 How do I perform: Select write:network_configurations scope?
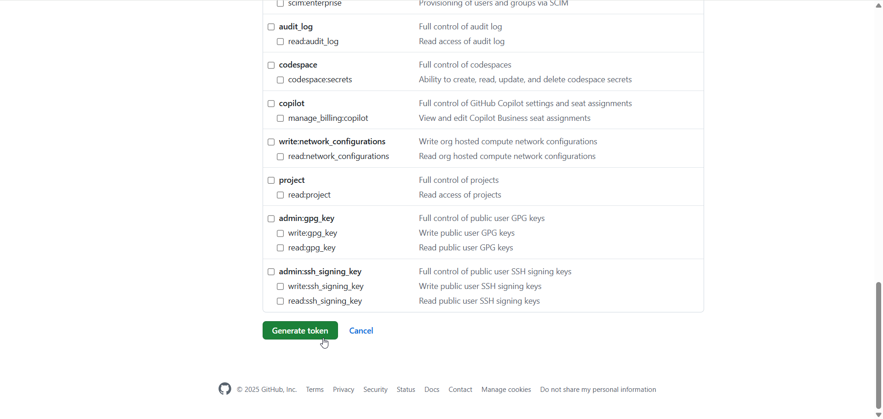click(x=271, y=142)
